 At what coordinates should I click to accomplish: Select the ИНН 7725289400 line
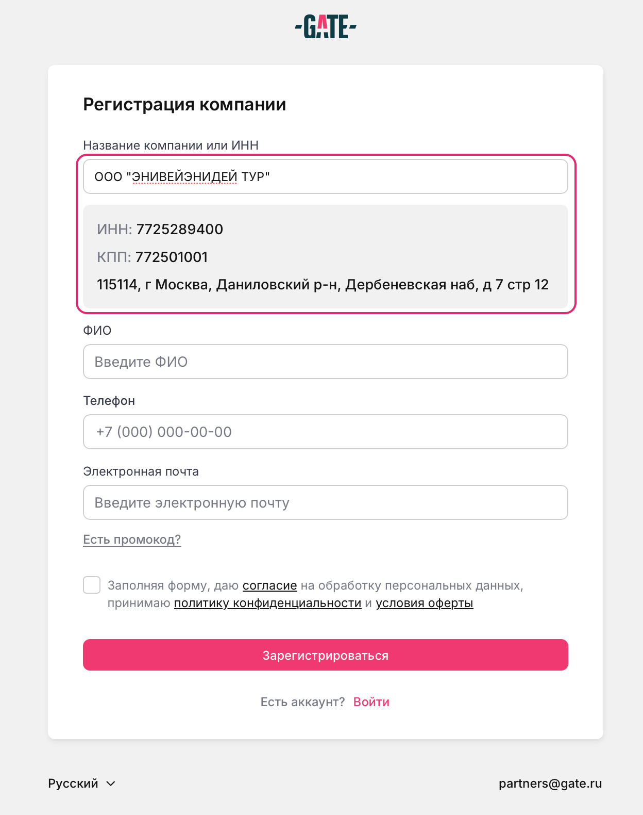160,230
